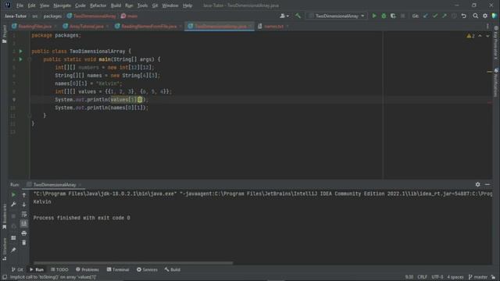Viewport: 500px width, 281px height.
Task: Open the Services tool window button
Action: pyautogui.click(x=147, y=269)
